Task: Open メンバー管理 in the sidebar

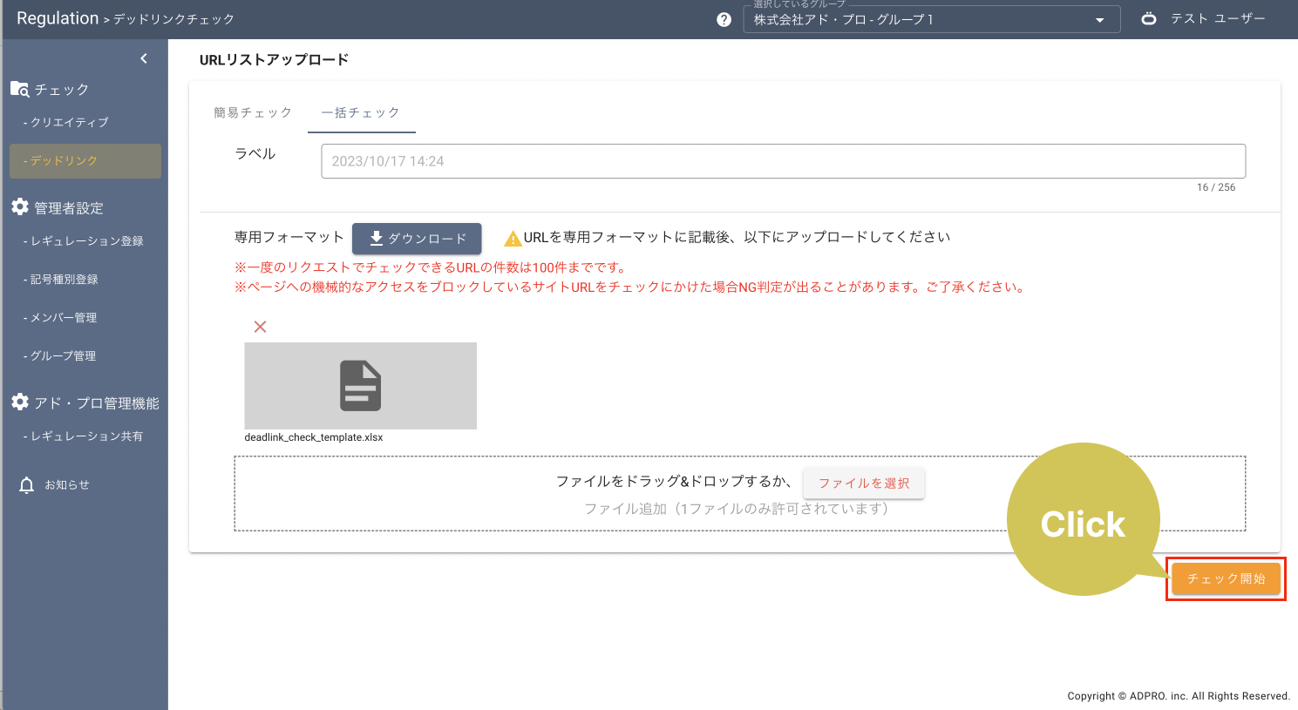Action: click(64, 318)
